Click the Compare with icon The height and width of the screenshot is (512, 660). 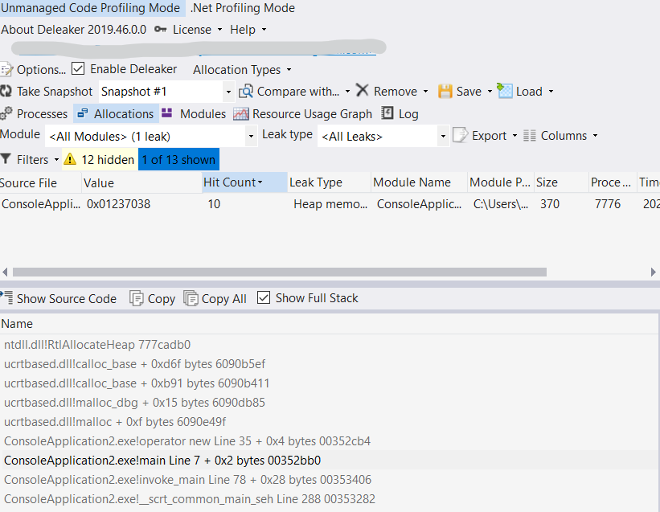246,92
